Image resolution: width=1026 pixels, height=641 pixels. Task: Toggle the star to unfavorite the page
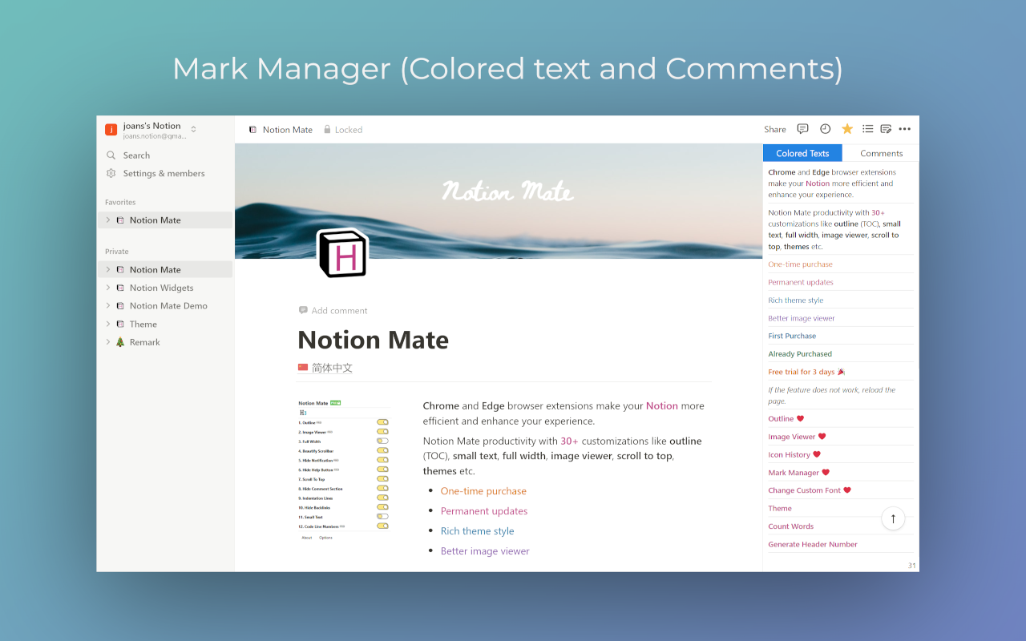coord(846,128)
